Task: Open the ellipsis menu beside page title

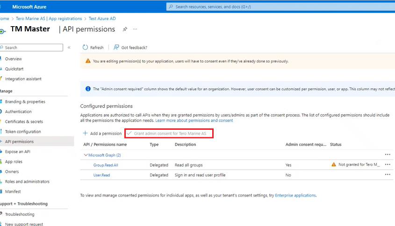Action: (x=135, y=29)
